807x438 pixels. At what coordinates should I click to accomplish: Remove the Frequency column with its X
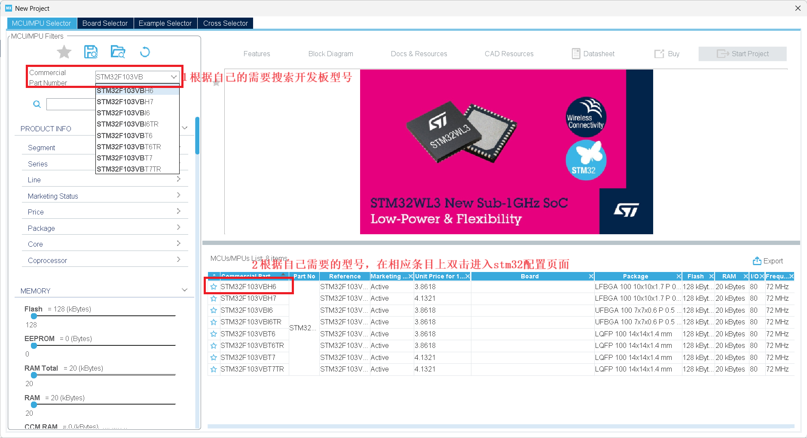coord(792,276)
